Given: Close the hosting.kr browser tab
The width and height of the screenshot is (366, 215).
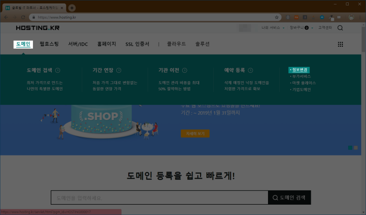Looking at the screenshot, I should tap(62, 8).
